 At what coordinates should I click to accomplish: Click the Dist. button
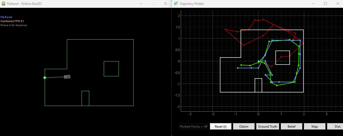pyautogui.click(x=335, y=126)
